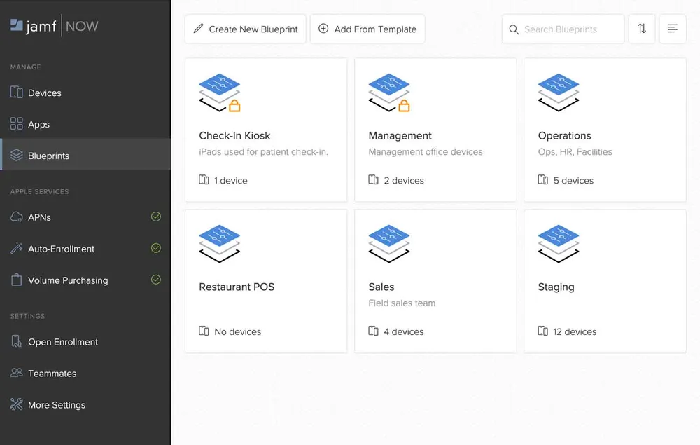Click the APNs green checkmark status
The width and height of the screenshot is (700, 445).
click(156, 217)
